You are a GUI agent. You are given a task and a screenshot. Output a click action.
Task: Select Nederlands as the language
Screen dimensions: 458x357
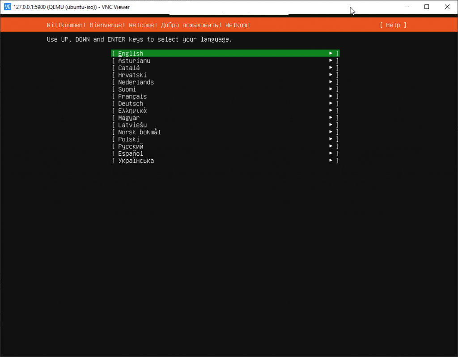pyautogui.click(x=136, y=82)
